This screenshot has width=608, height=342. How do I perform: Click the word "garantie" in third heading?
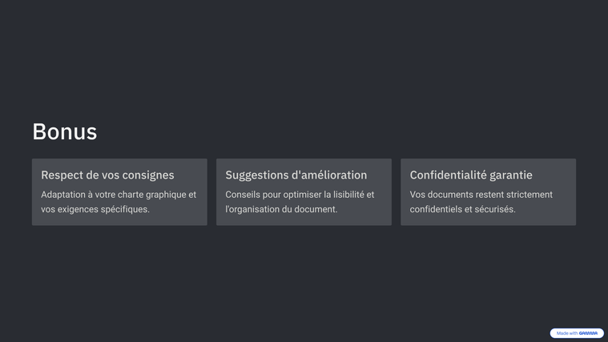click(509, 175)
